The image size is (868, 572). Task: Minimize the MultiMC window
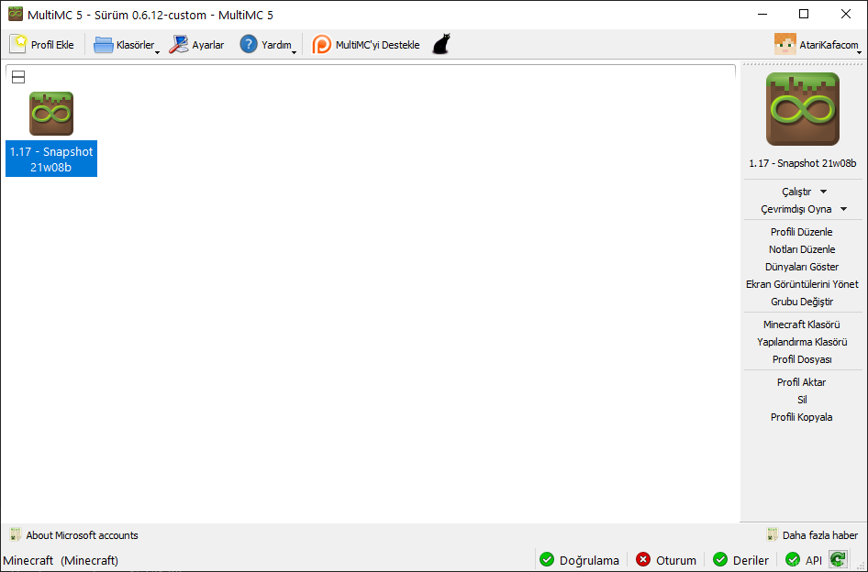pyautogui.click(x=762, y=15)
